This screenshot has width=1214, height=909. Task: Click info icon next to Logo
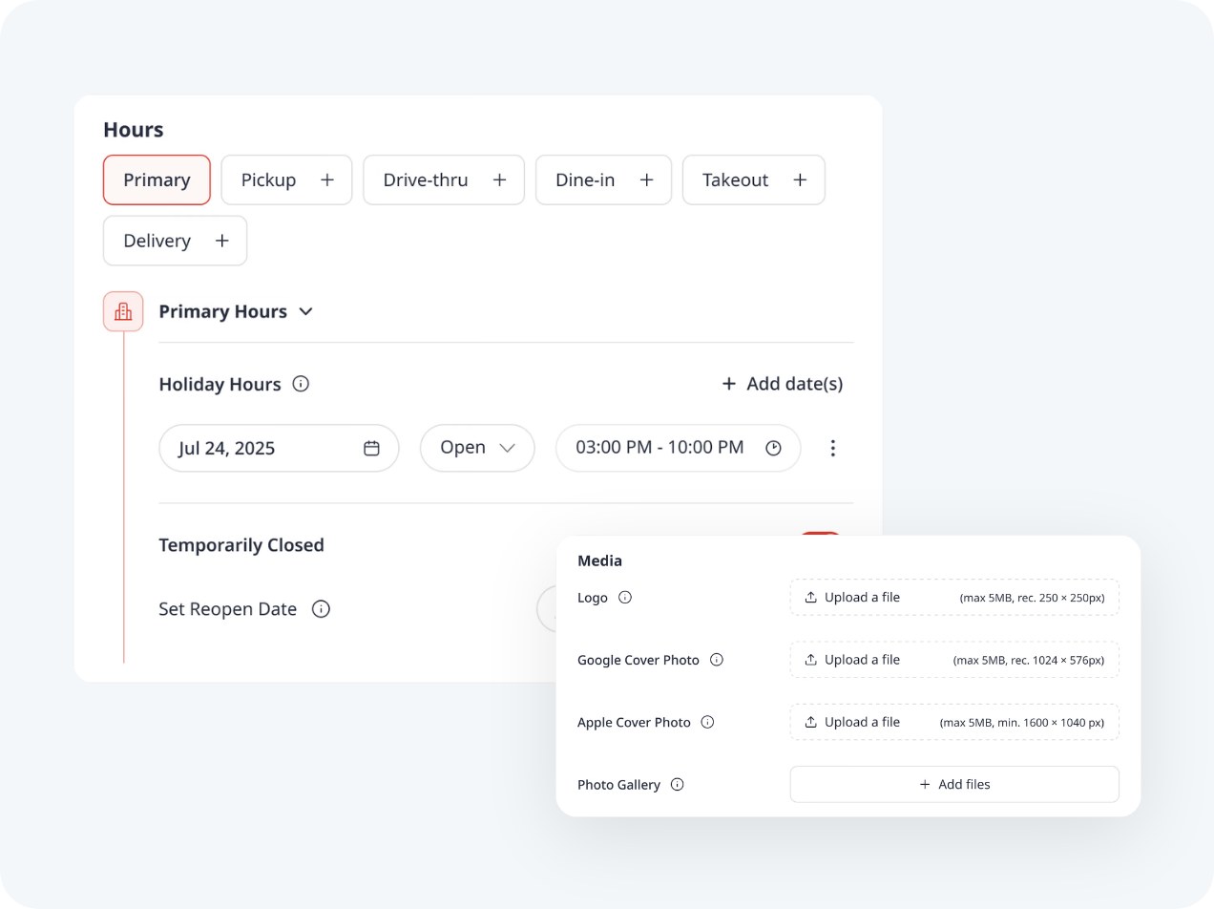[x=625, y=598]
